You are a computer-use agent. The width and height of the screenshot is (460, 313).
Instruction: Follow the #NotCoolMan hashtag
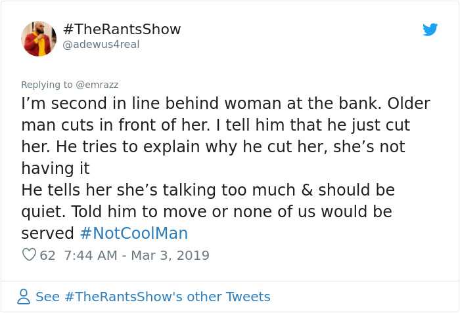(134, 234)
